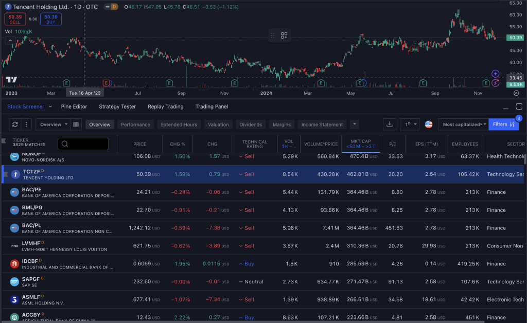Screen dimensions: 527x323
Task: Click the ASML HOLDING N.V. name
Action: click(x=43, y=303)
